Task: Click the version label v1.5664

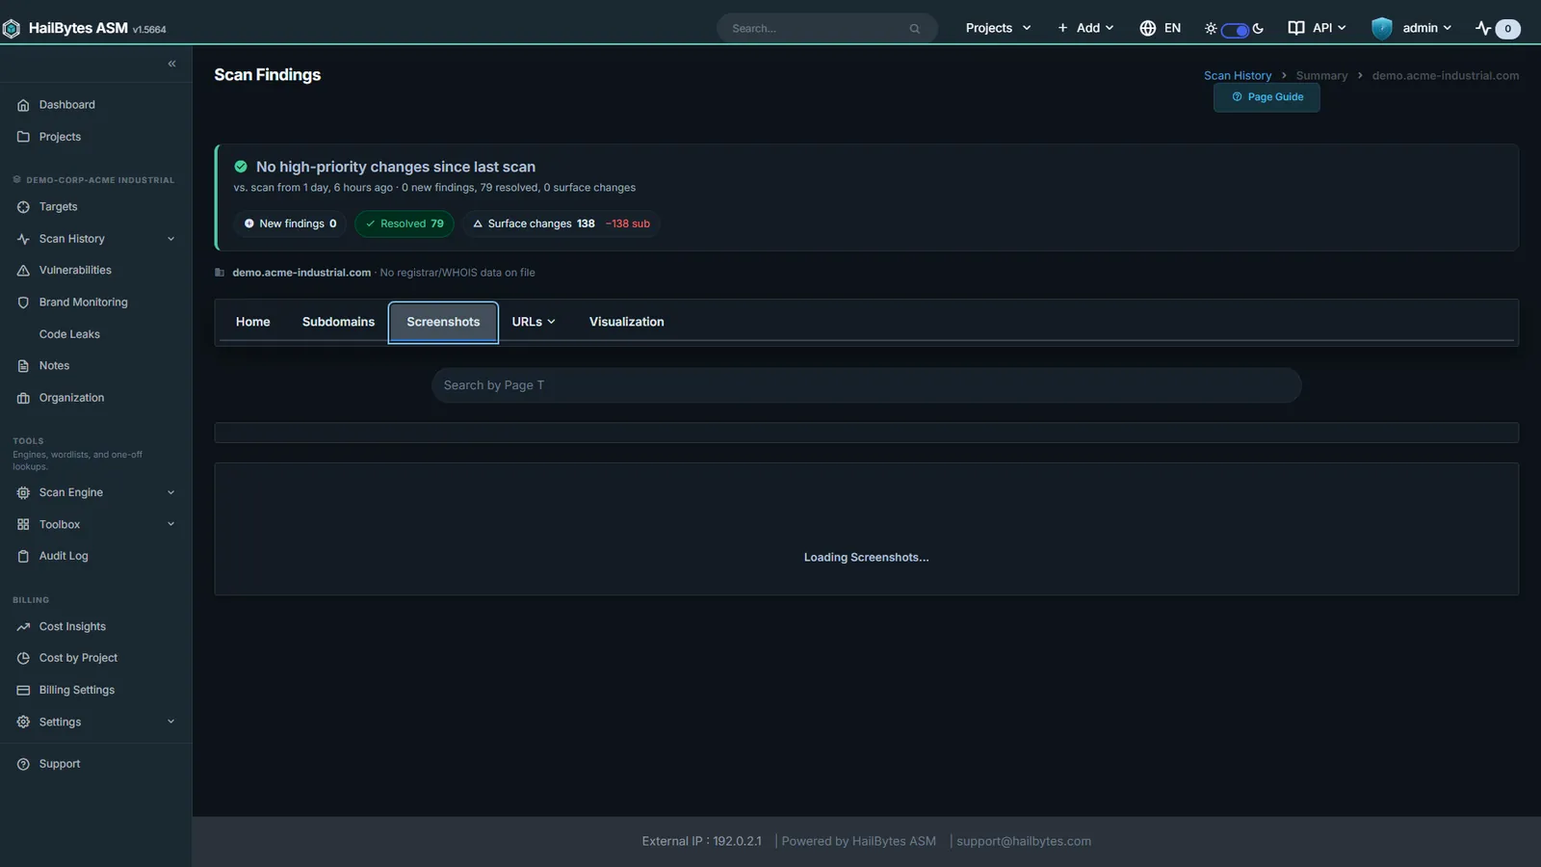Action: coord(149,30)
